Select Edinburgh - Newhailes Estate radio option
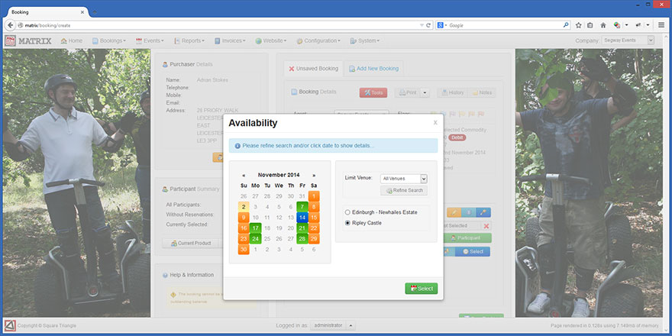Viewport: 672px width, 336px height. pyautogui.click(x=347, y=212)
